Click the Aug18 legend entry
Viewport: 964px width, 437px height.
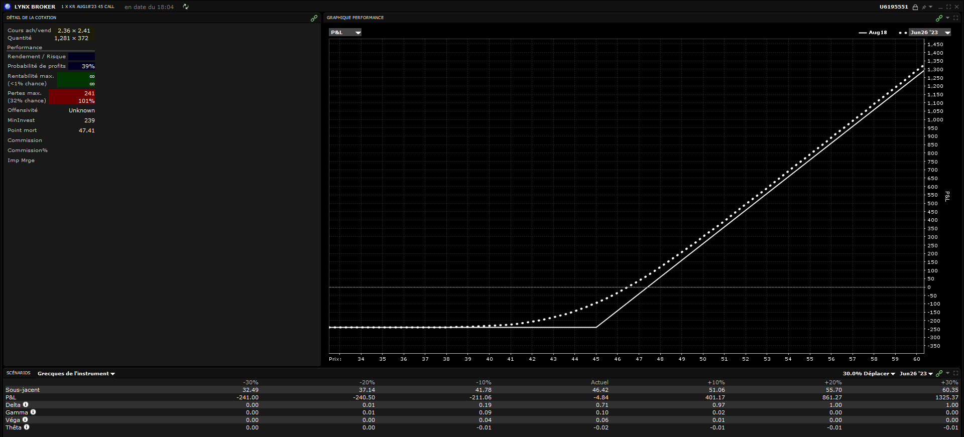(873, 33)
